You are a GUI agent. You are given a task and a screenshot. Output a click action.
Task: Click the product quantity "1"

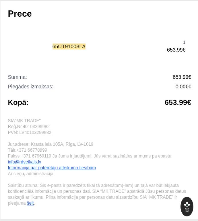tap(184, 42)
